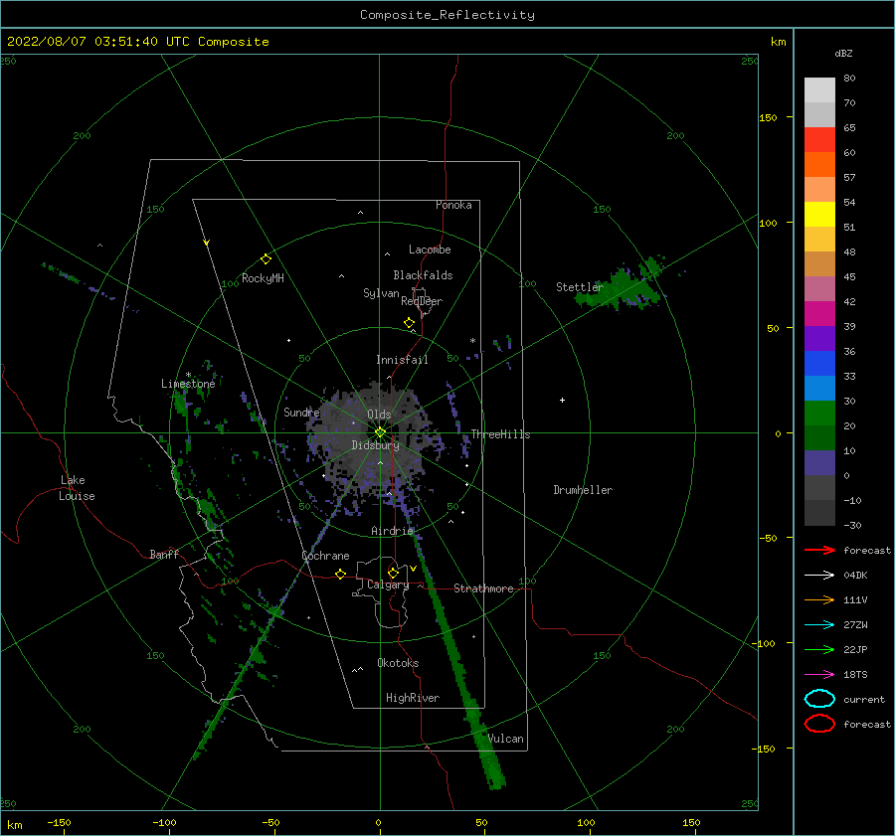
Task: Click the white 04DK arrow icon
Action: click(819, 576)
